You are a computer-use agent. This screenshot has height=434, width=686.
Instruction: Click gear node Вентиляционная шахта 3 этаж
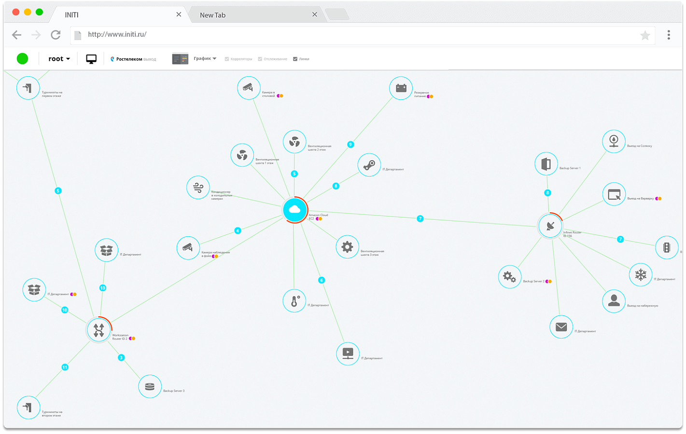[x=348, y=247]
